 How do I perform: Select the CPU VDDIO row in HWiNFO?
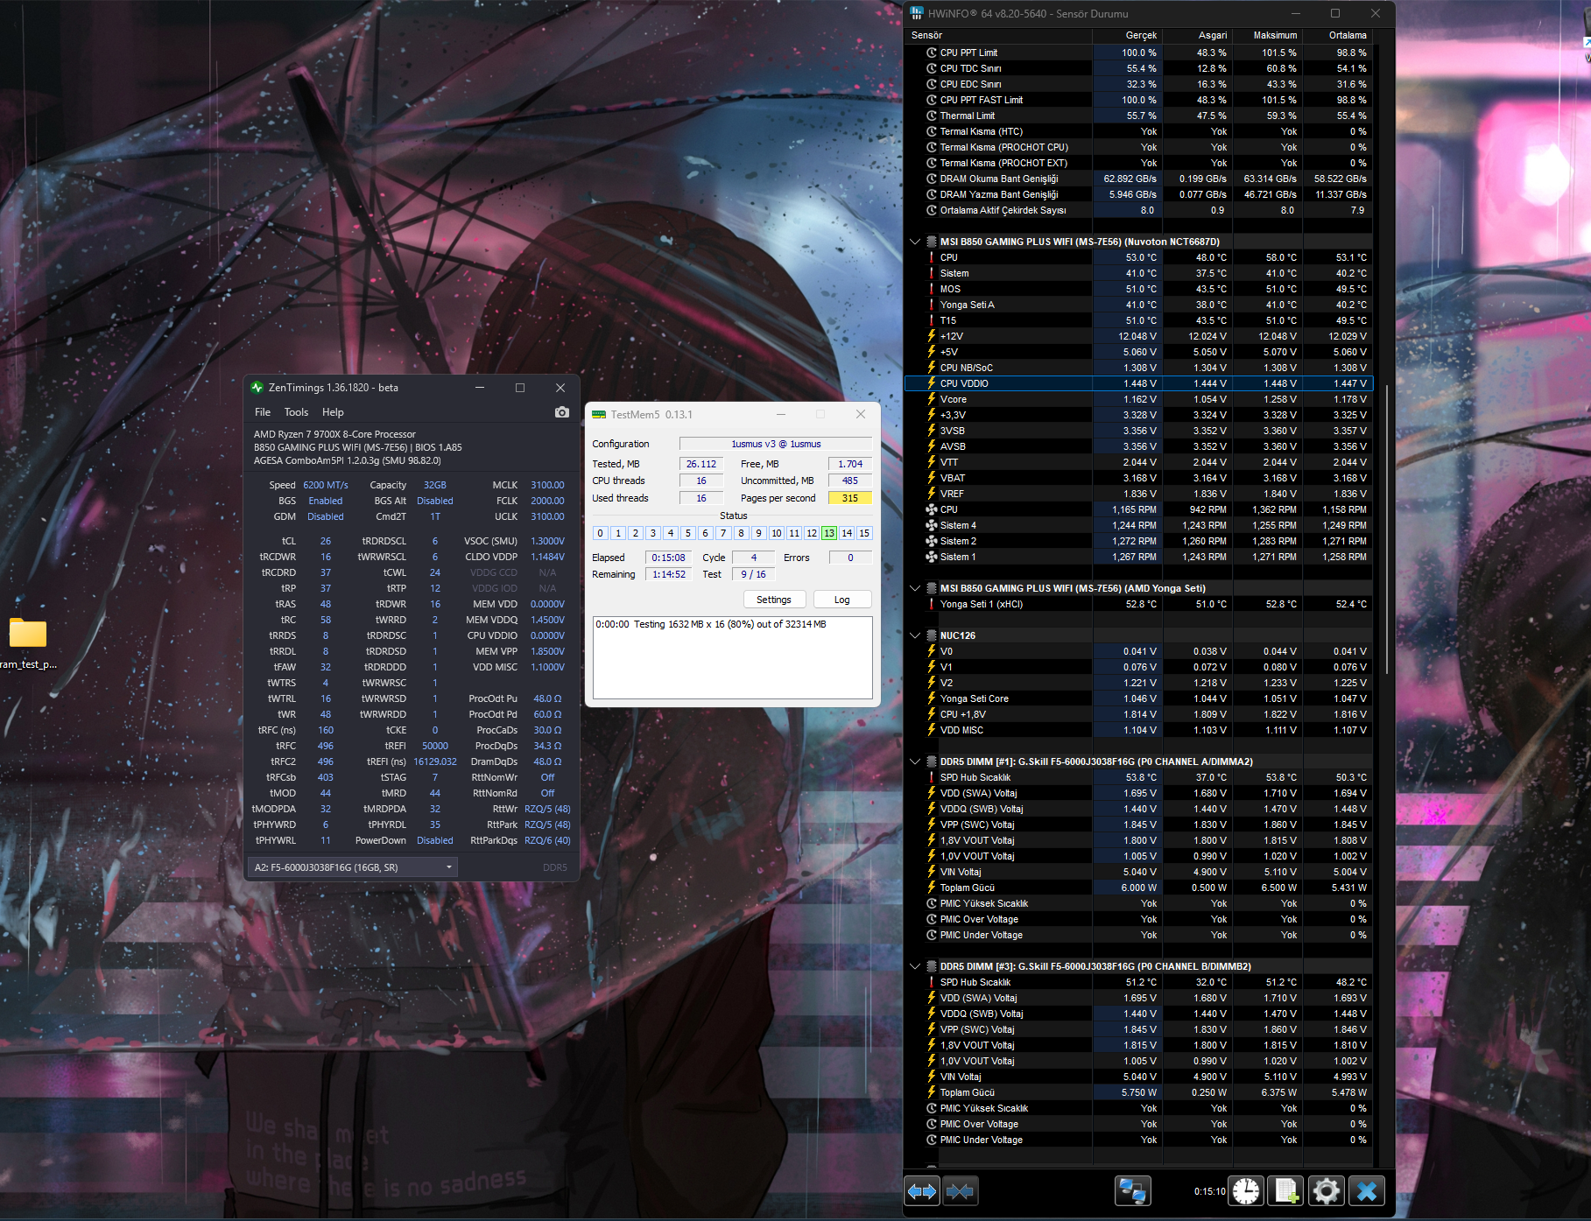1139,383
